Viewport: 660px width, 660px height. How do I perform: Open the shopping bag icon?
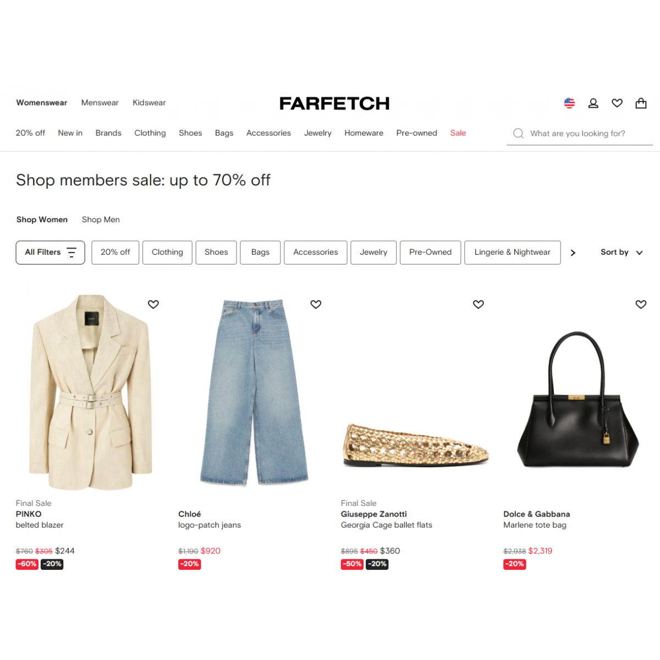(641, 103)
